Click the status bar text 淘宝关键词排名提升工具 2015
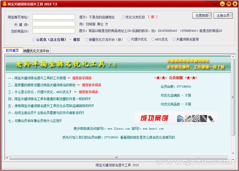Viewport: 239px width, 171px height. point(117,165)
